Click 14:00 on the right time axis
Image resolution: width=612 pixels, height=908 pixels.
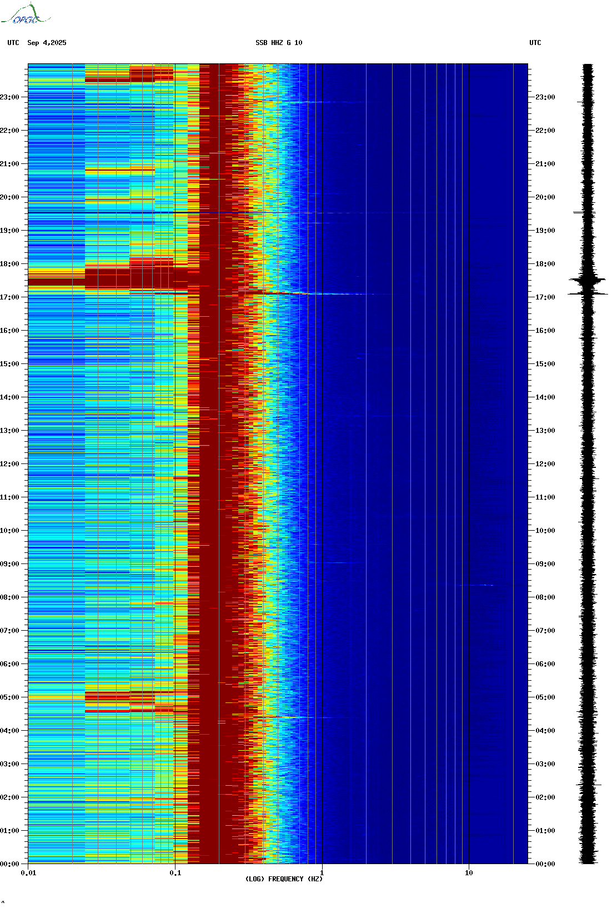pos(545,397)
